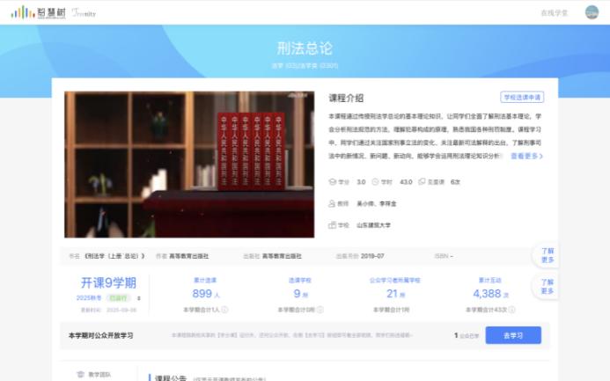Open the 2025秋冬 semester selector dropdown

click(x=139, y=298)
